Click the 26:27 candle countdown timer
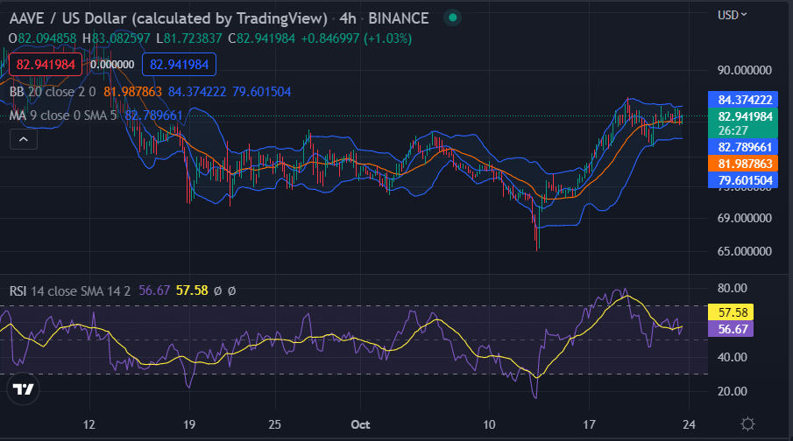Viewport: 793px width, 441px height. (733, 131)
